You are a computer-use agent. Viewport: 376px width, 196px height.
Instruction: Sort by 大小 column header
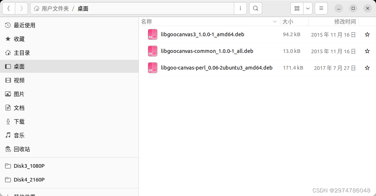click(294, 22)
